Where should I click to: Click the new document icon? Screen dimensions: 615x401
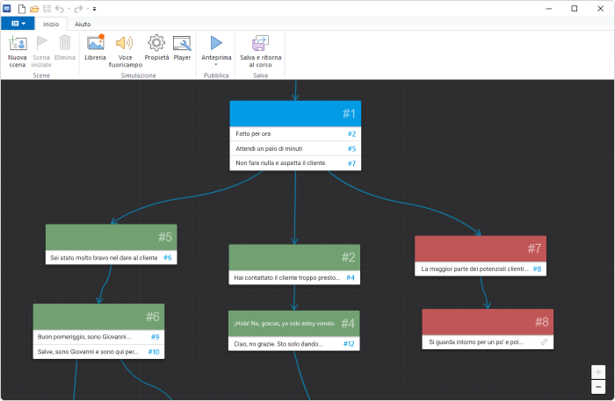(22, 9)
